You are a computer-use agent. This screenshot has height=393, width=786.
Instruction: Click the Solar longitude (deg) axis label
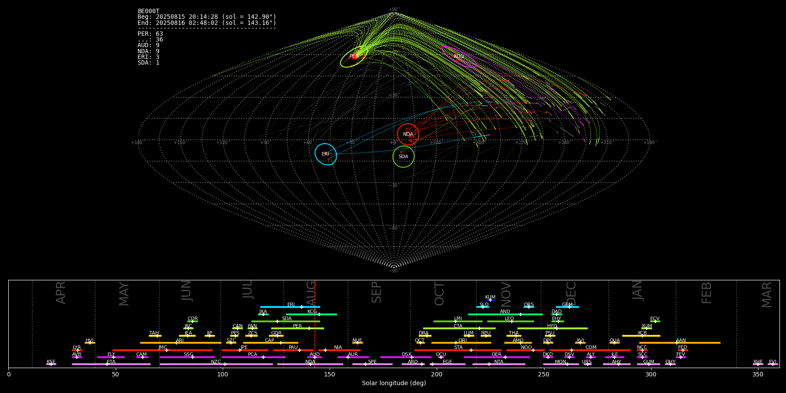coord(394,383)
